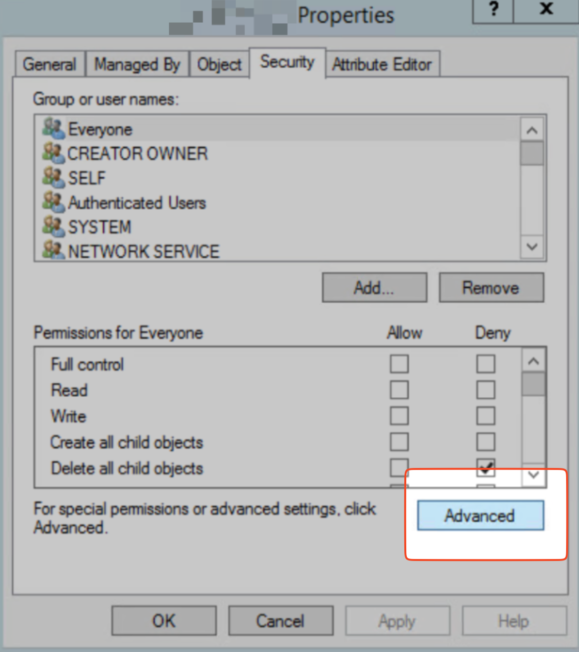This screenshot has height=652, width=579.
Task: Select the SELF principal icon
Action: (53, 177)
